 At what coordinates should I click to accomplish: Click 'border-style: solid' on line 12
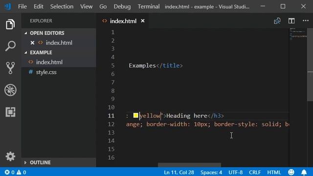click(x=246, y=124)
